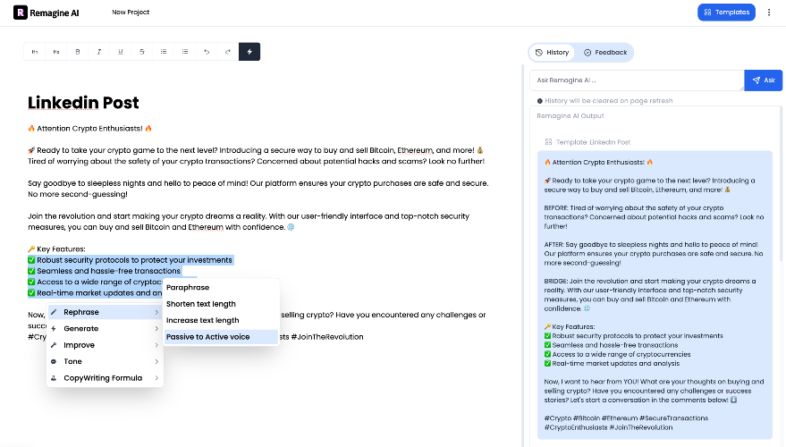Click the paper plane icon in Ask button
Image resolution: width=786 pixels, height=447 pixels.
point(756,80)
